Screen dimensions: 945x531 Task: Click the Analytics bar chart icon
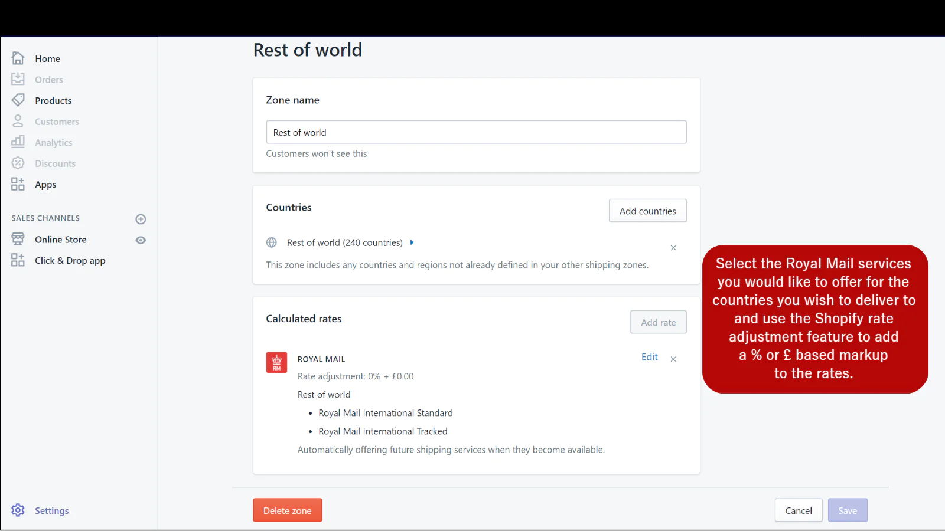pos(18,142)
